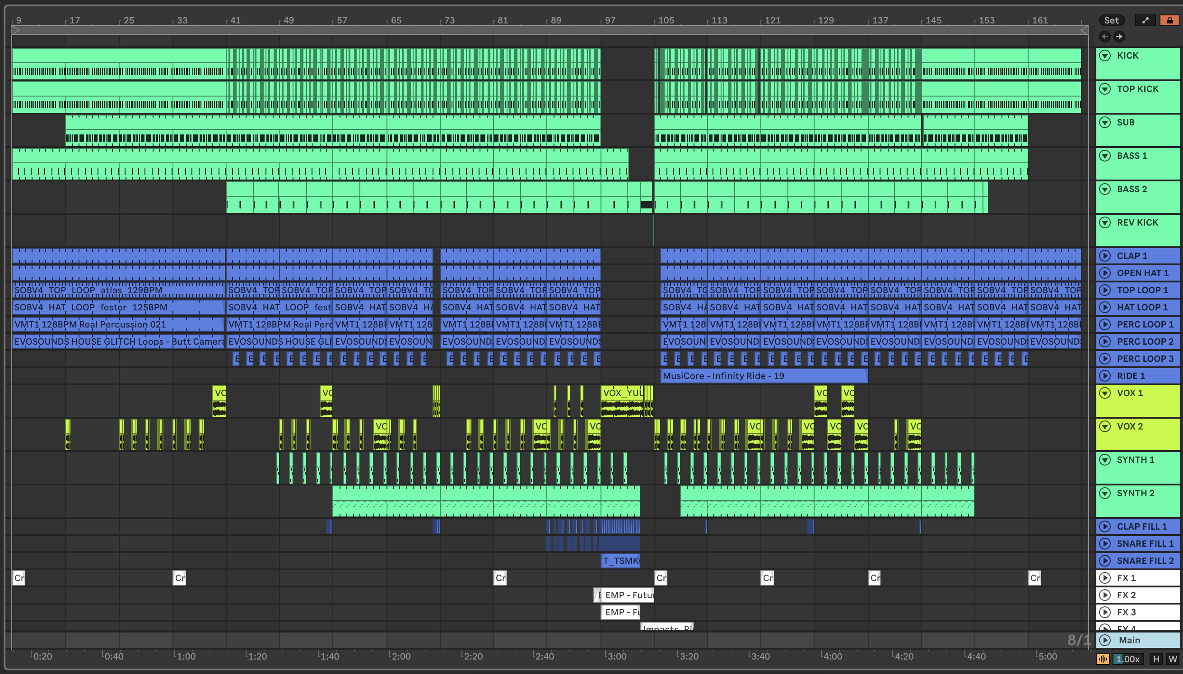Select the SOBV4_HAT_LOOP_fester_125BPM clip

[x=118, y=307]
